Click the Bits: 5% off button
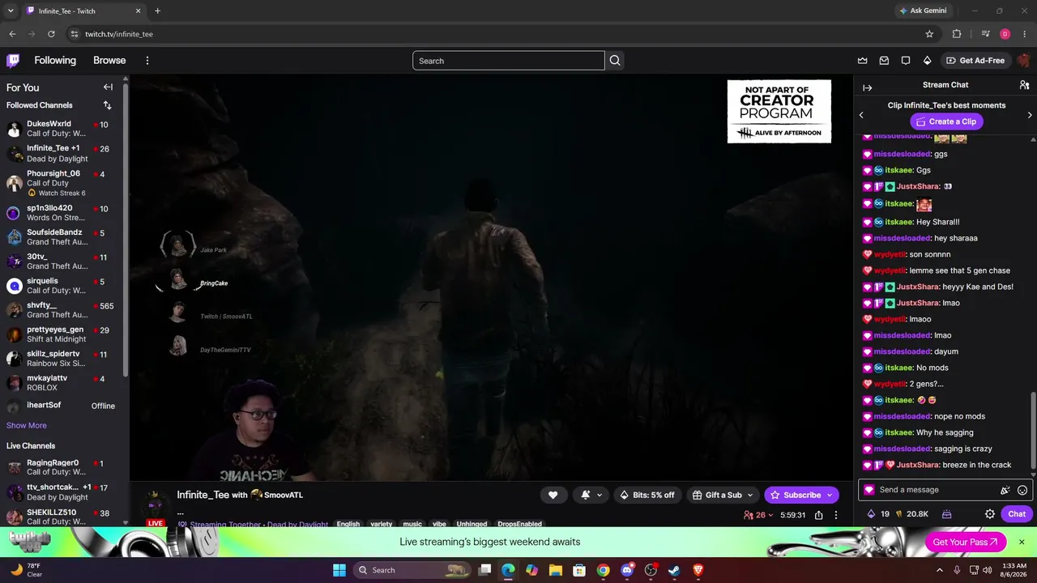The image size is (1037, 583). pos(647,495)
